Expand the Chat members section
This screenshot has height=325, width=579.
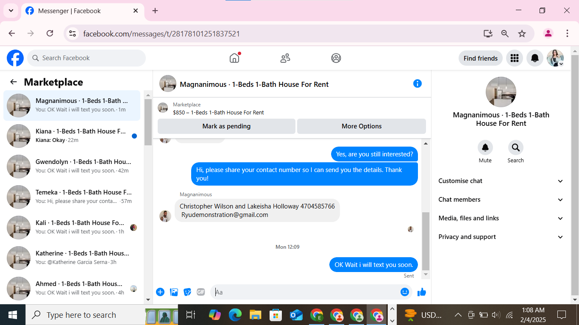pyautogui.click(x=501, y=200)
